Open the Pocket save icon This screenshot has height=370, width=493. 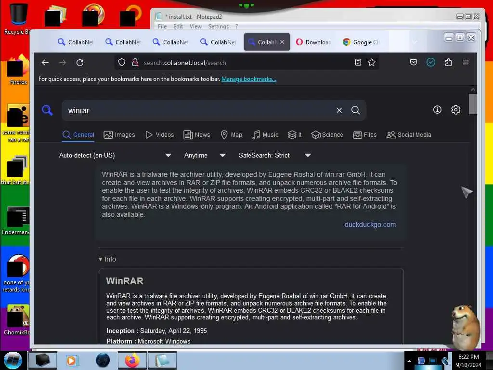pyautogui.click(x=414, y=62)
